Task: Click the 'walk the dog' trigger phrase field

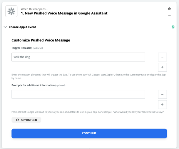Action: tap(78, 57)
